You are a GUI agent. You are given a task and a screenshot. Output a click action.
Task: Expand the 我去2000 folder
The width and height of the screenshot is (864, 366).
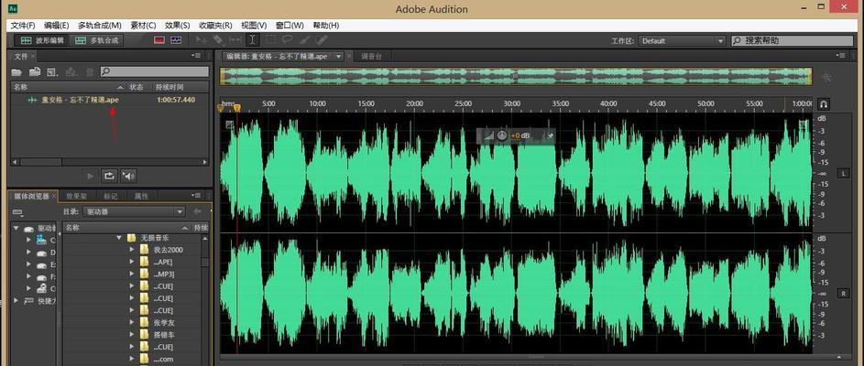click(132, 250)
